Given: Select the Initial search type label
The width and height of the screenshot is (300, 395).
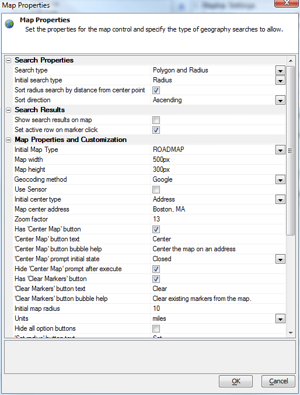Looking at the screenshot, I should click(x=39, y=81).
